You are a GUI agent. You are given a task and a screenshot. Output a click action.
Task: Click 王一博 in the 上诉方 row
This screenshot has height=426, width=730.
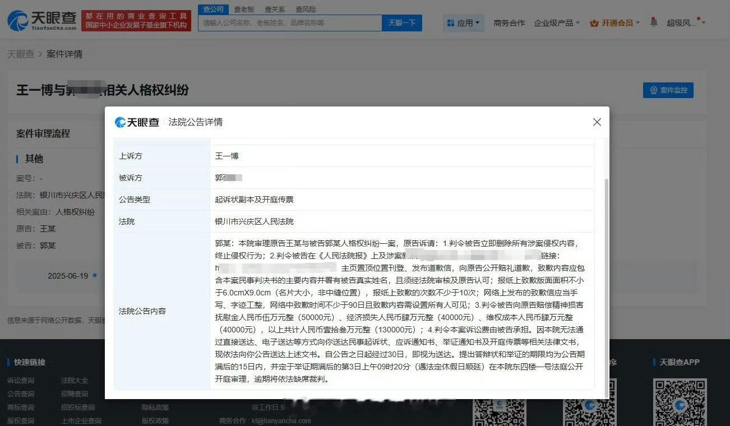(x=227, y=156)
